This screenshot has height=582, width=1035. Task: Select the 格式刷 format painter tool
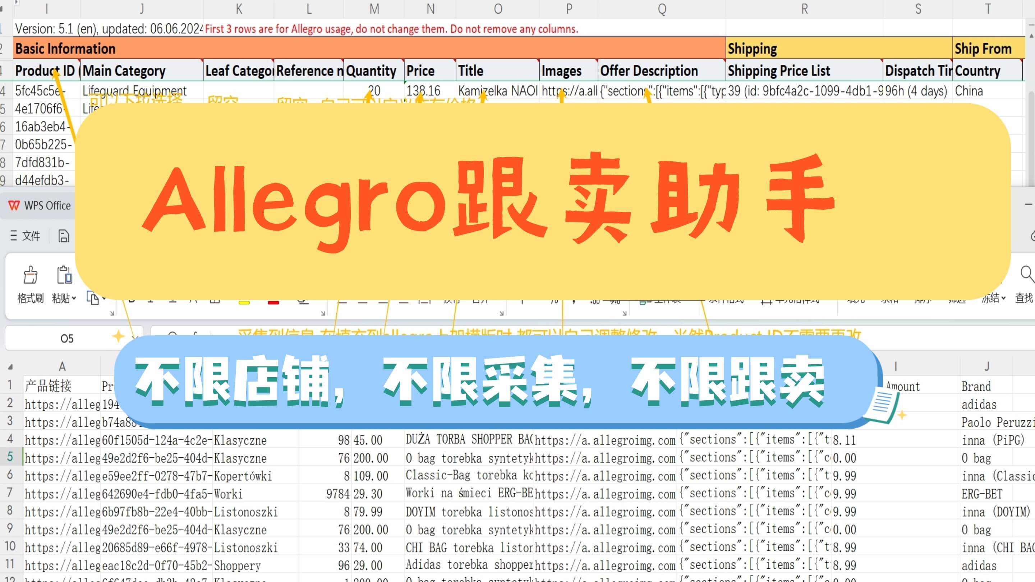click(x=30, y=285)
